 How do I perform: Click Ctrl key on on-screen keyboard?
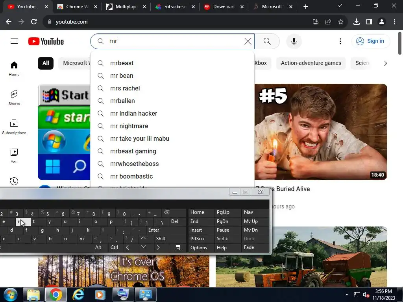(114, 248)
